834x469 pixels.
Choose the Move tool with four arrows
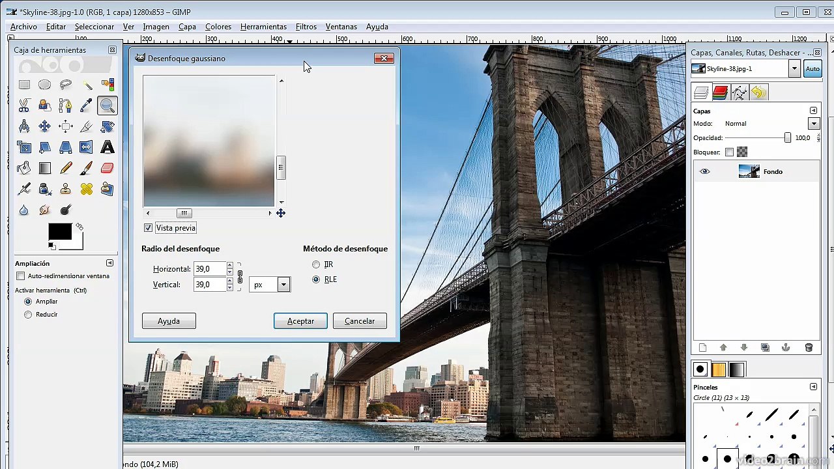[x=44, y=126]
